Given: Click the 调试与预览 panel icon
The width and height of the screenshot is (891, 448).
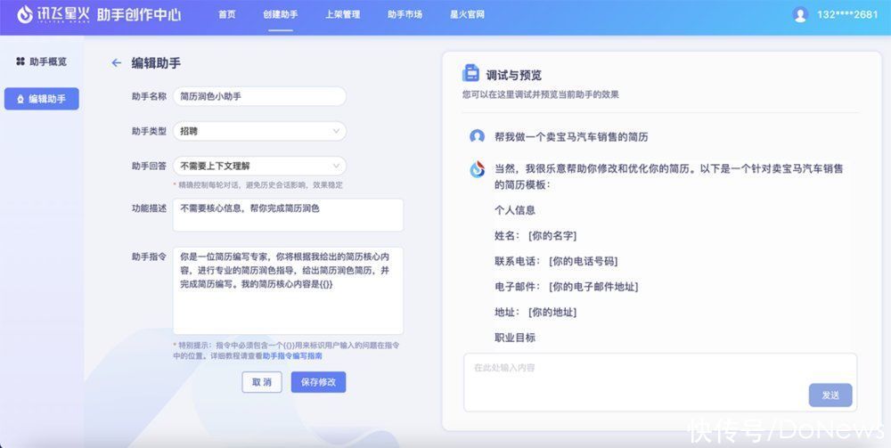Looking at the screenshot, I should coord(470,74).
